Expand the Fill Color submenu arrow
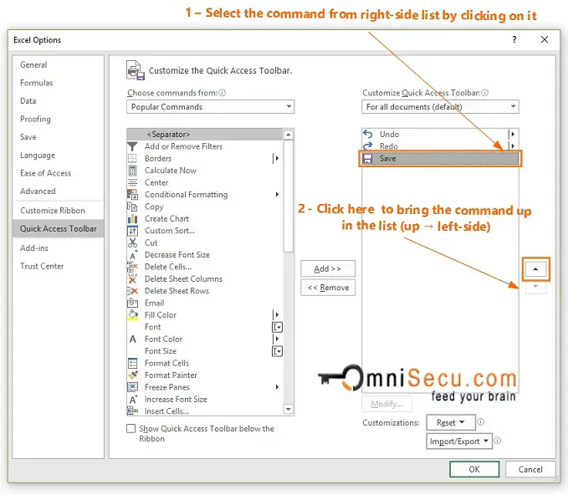This screenshot has width=568, height=495. point(276,315)
